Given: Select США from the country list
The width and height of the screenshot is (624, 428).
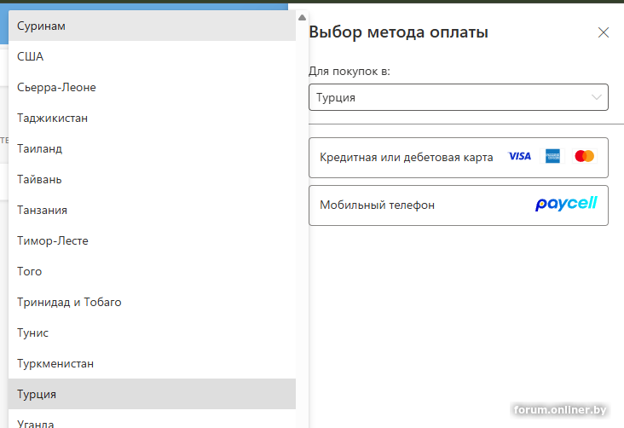Looking at the screenshot, I should coord(152,56).
